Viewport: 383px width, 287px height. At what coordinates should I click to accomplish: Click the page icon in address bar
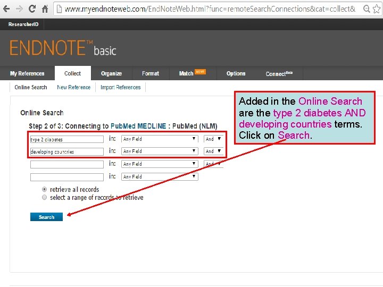click(59, 9)
